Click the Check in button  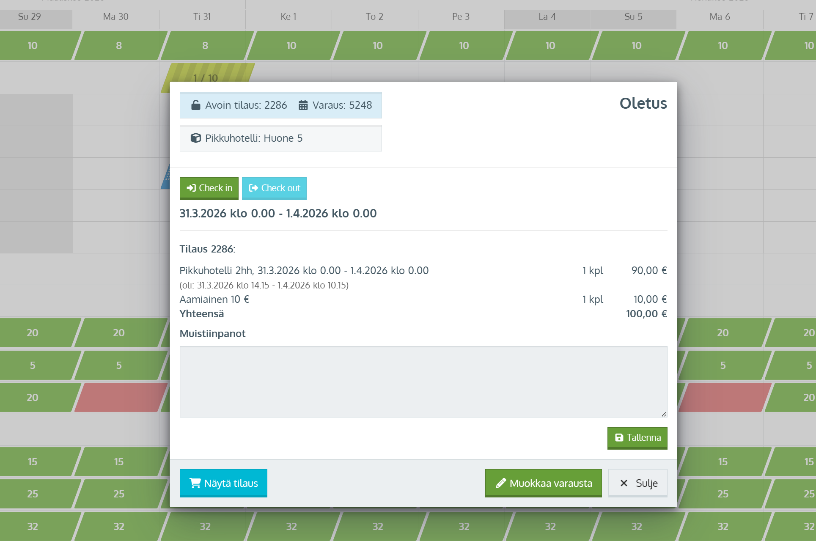pos(209,188)
